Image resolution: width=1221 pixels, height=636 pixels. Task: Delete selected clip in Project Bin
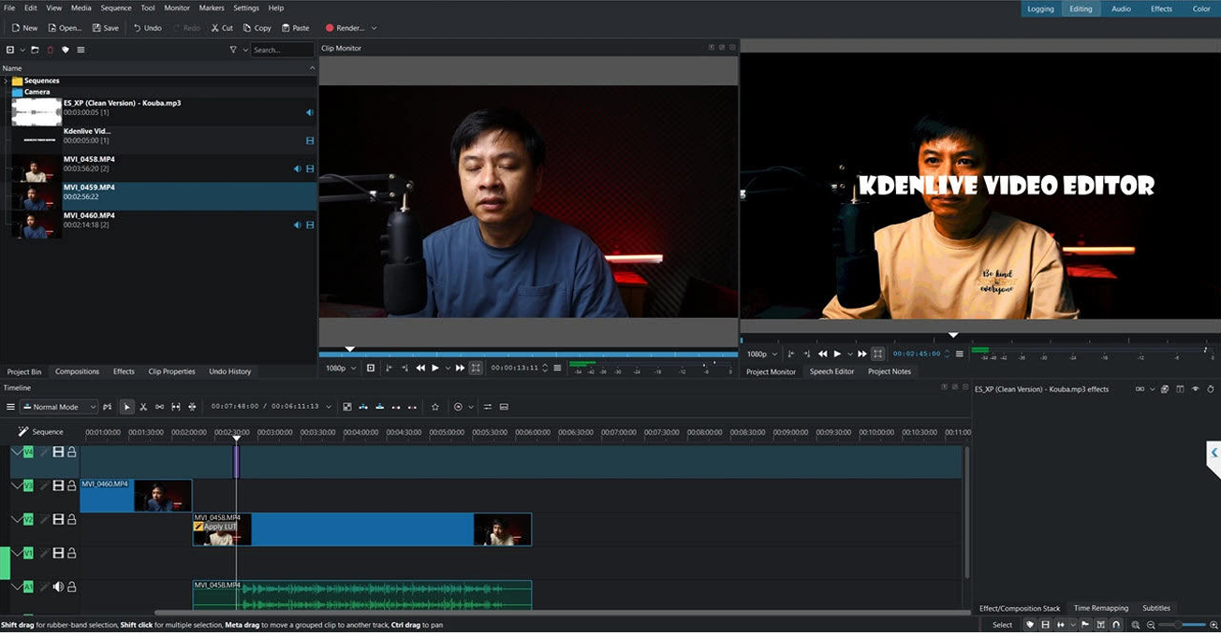51,50
